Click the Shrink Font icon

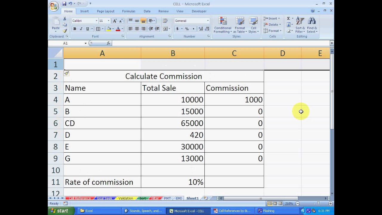point(121,21)
